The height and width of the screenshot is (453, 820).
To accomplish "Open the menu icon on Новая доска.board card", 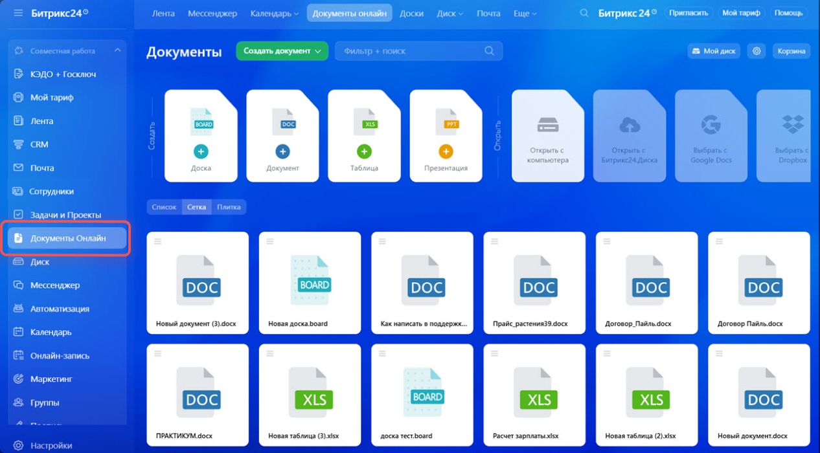I will (x=270, y=241).
